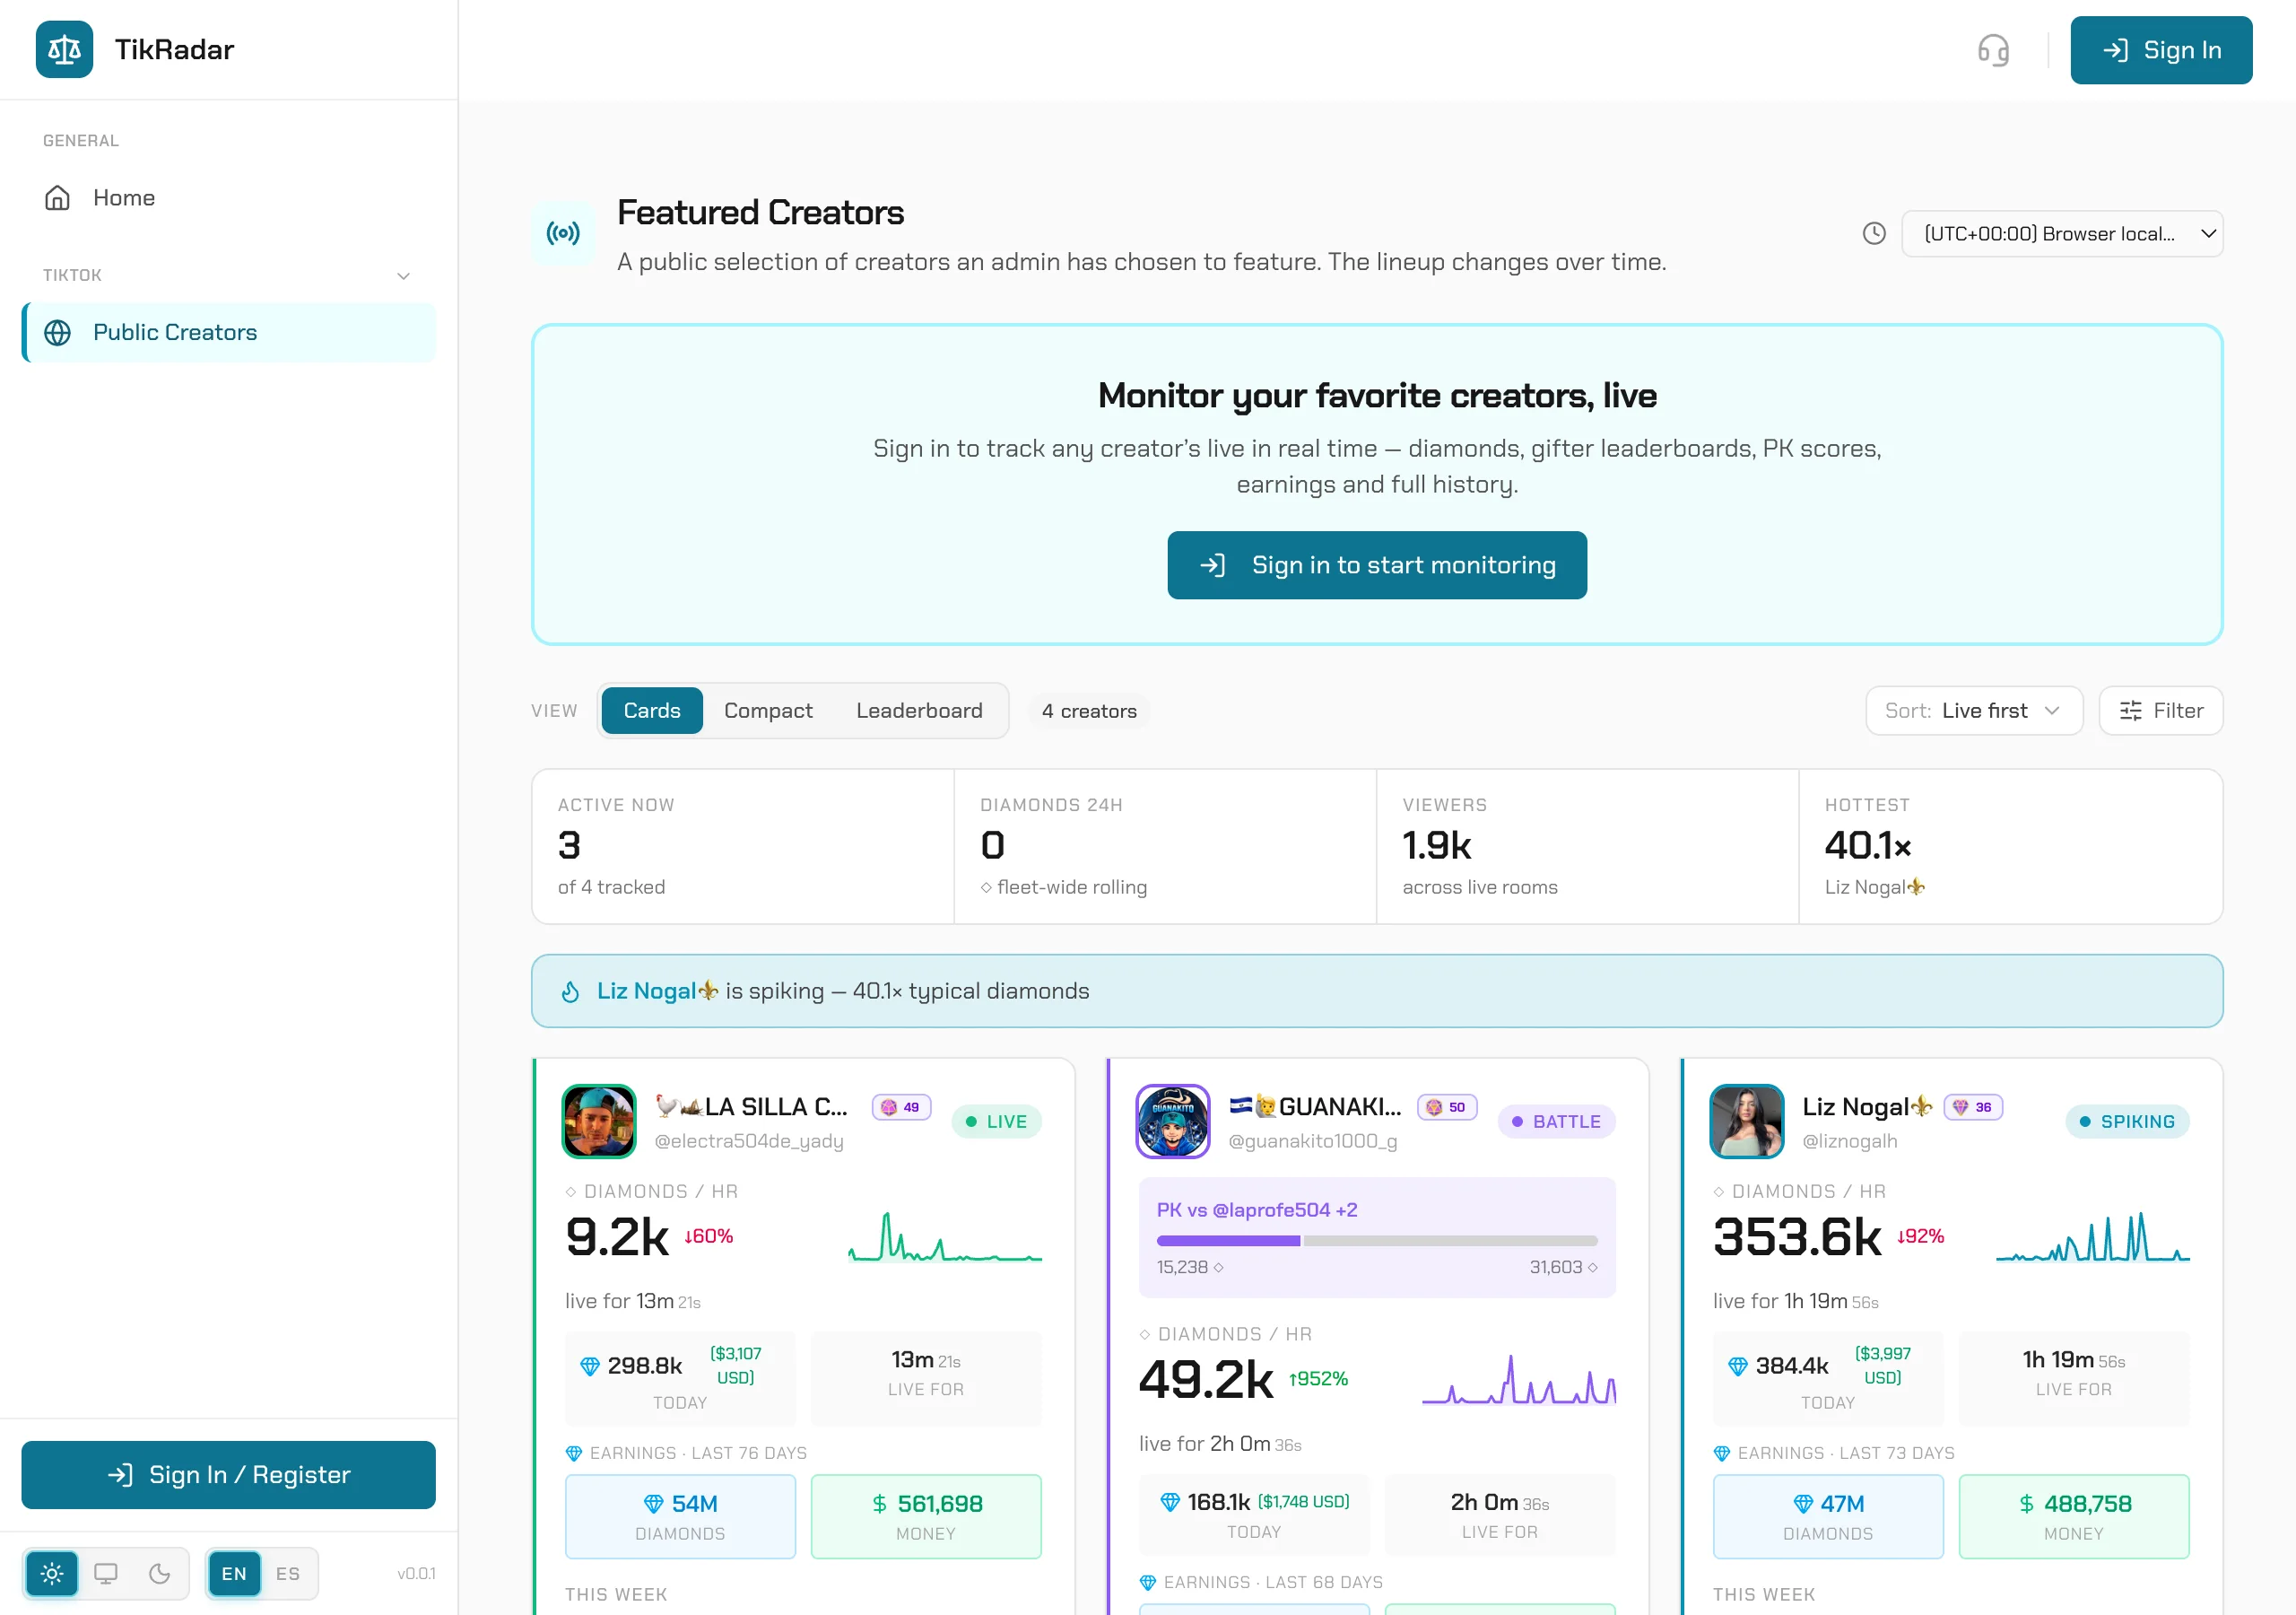Viewport: 2296px width, 1615px height.
Task: Open Liz Nogal link in spiking banner
Action: [657, 991]
